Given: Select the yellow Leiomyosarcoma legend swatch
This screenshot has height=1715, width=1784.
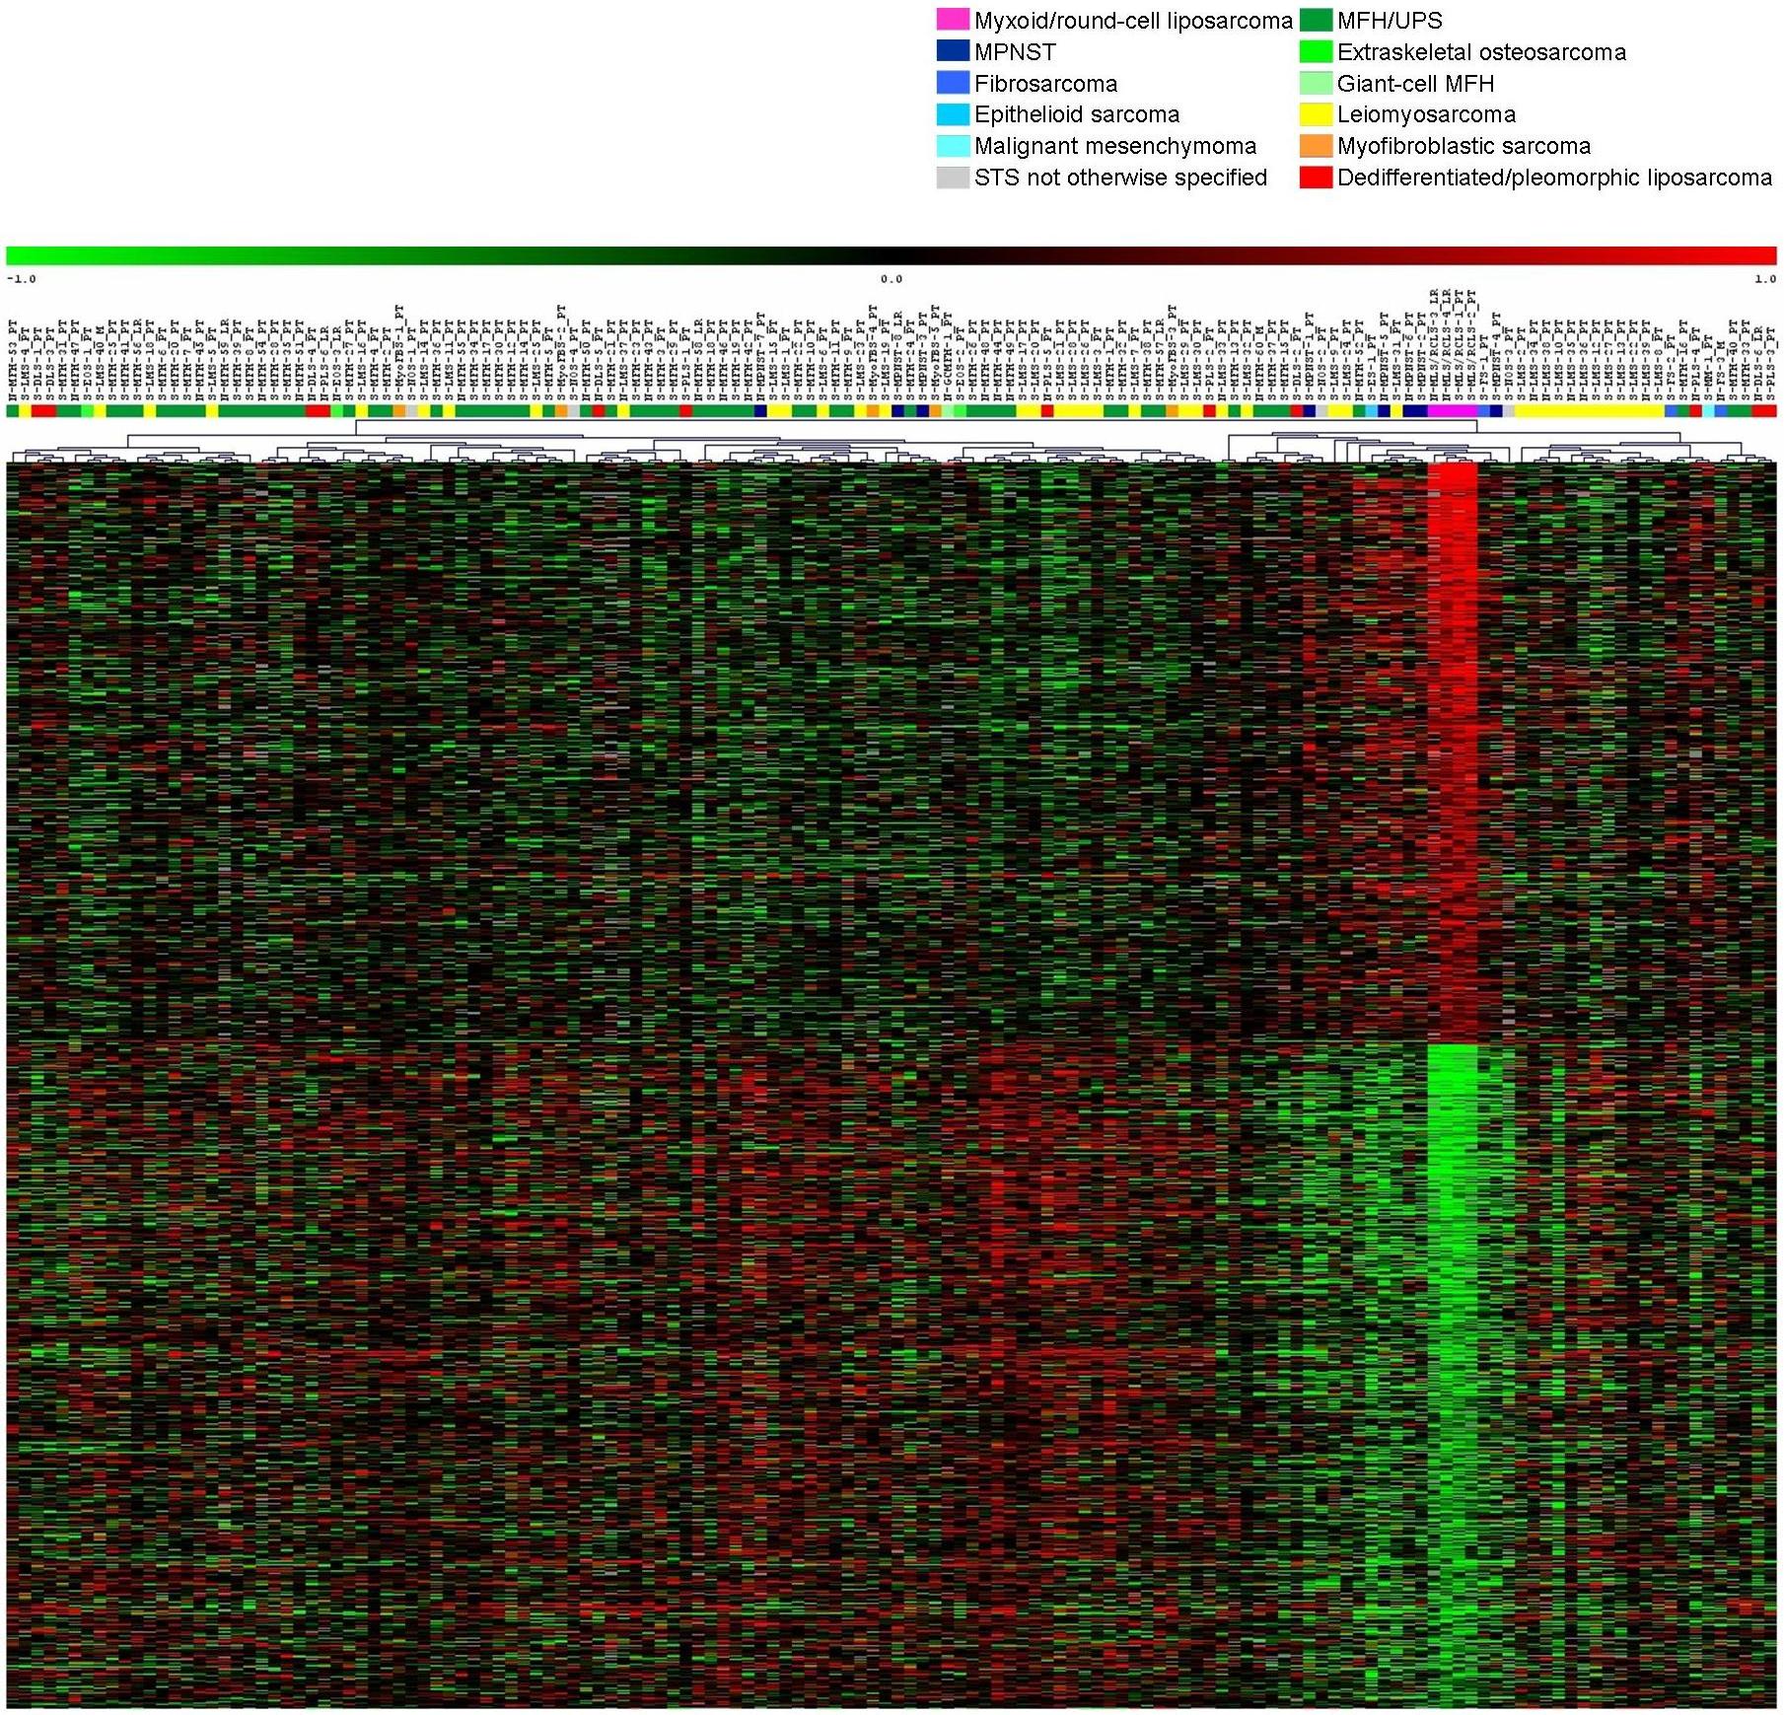Looking at the screenshot, I should coord(1316,114).
